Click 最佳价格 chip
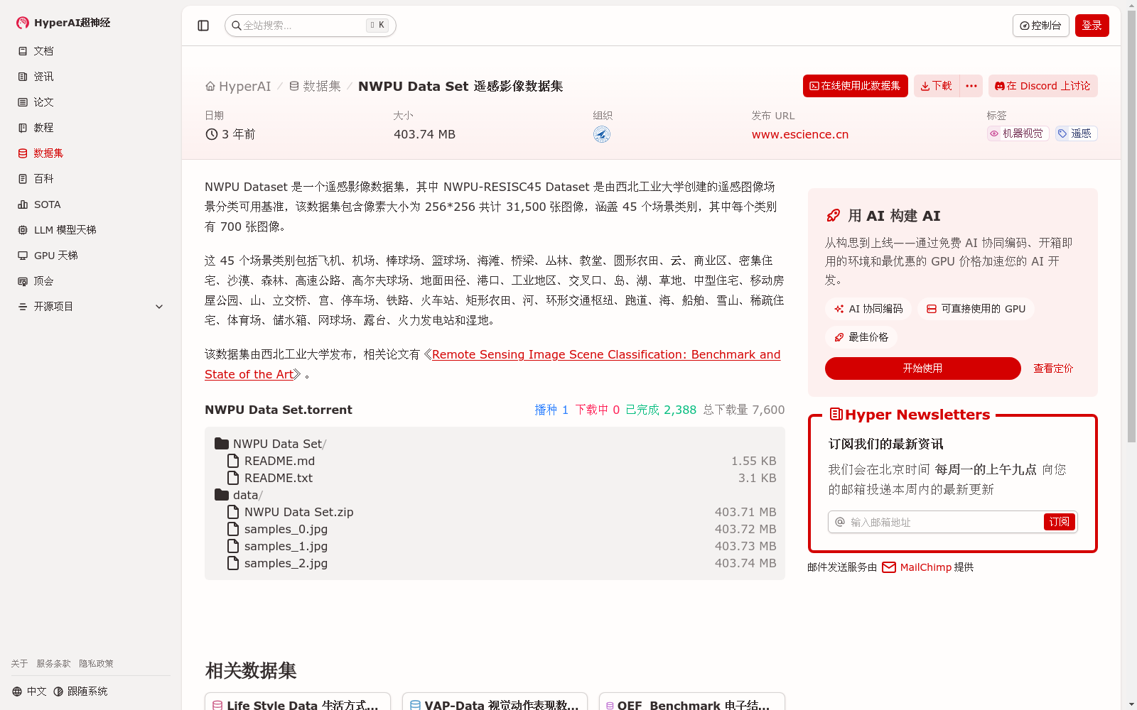The image size is (1137, 710). pyautogui.click(x=861, y=337)
